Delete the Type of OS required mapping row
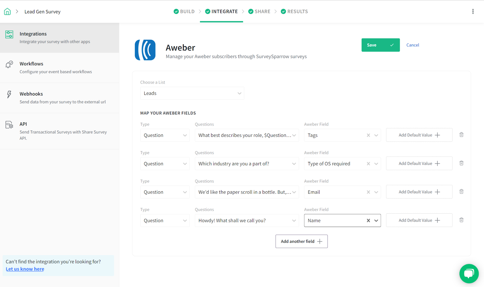Screen dimensions: 484x287 coord(461,163)
